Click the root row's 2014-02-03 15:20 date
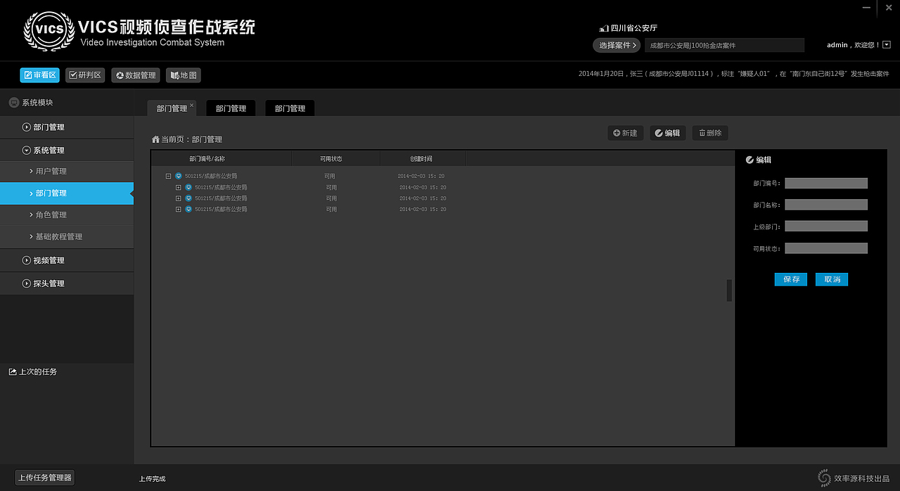This screenshot has width=900, height=491. (x=421, y=176)
